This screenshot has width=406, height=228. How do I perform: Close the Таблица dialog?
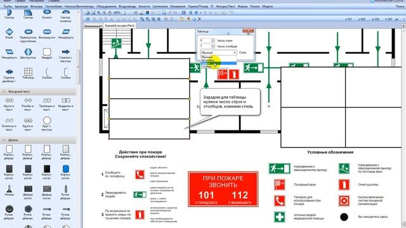tap(248, 31)
